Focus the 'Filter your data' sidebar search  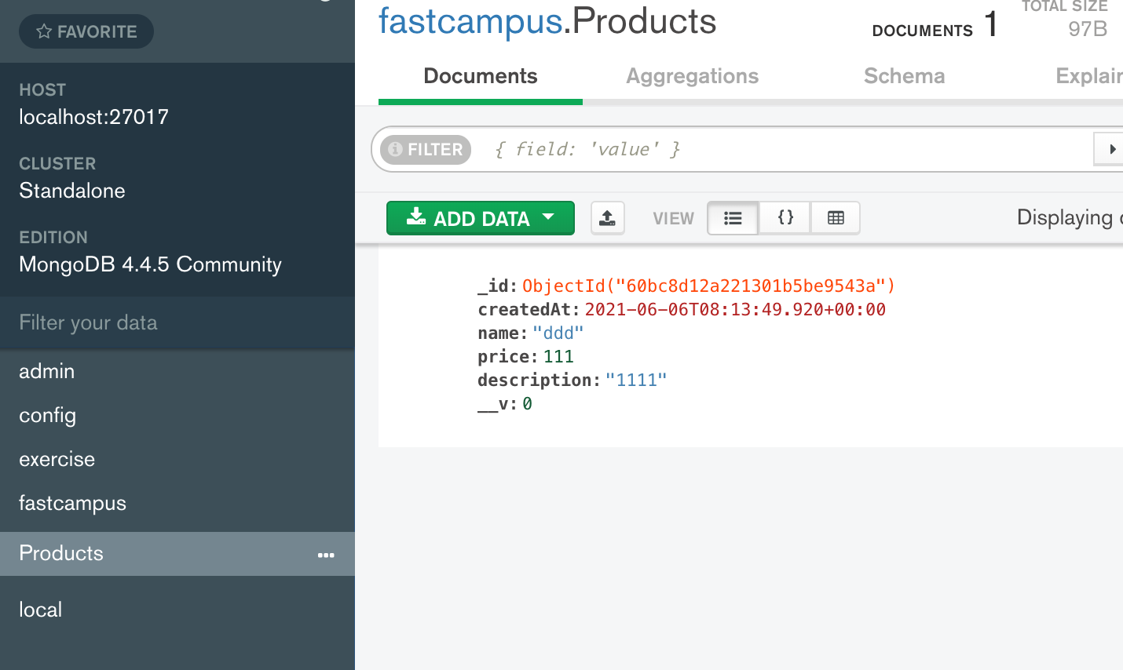coord(177,322)
